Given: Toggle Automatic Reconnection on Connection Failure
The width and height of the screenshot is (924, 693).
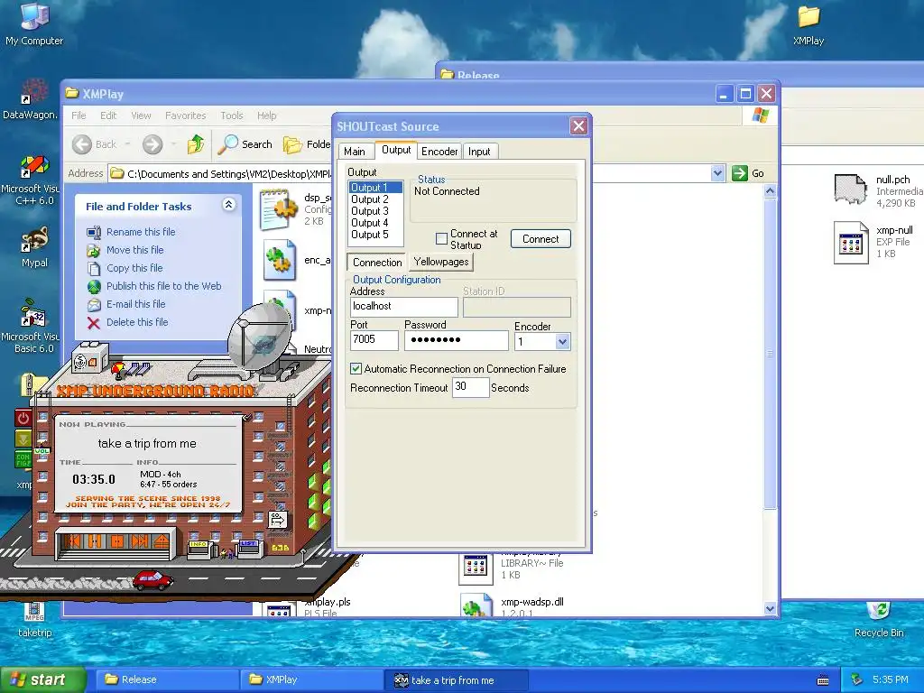Looking at the screenshot, I should [356, 369].
